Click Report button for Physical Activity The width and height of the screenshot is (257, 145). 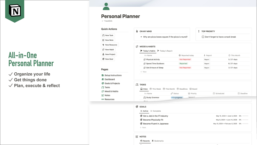coord(207,60)
